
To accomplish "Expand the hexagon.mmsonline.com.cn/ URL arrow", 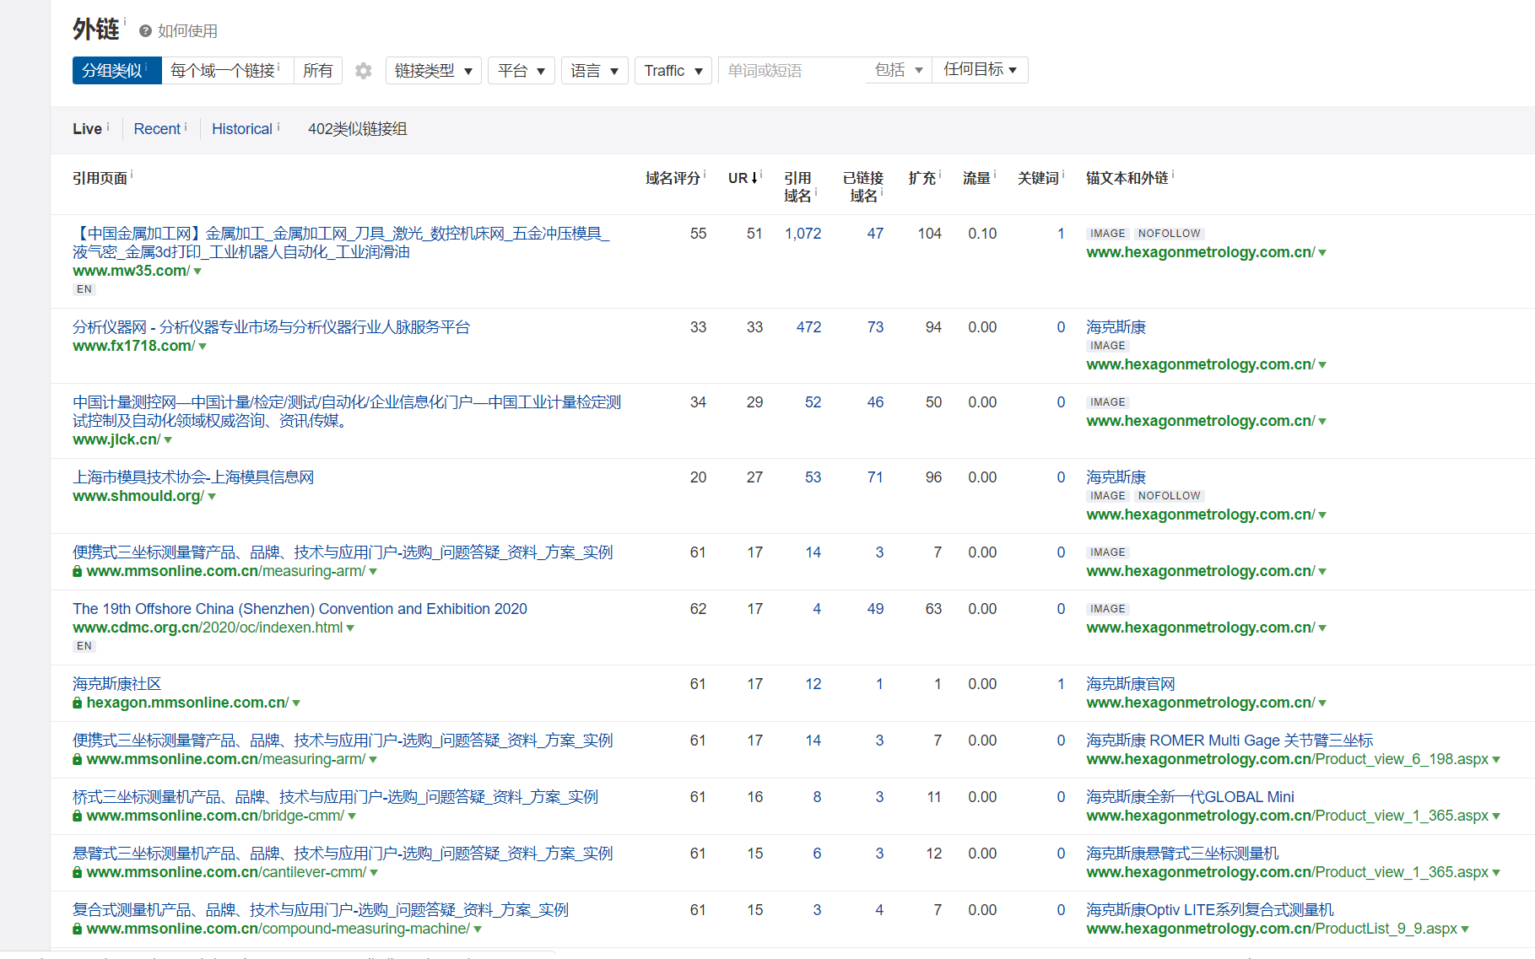I will coord(296,703).
